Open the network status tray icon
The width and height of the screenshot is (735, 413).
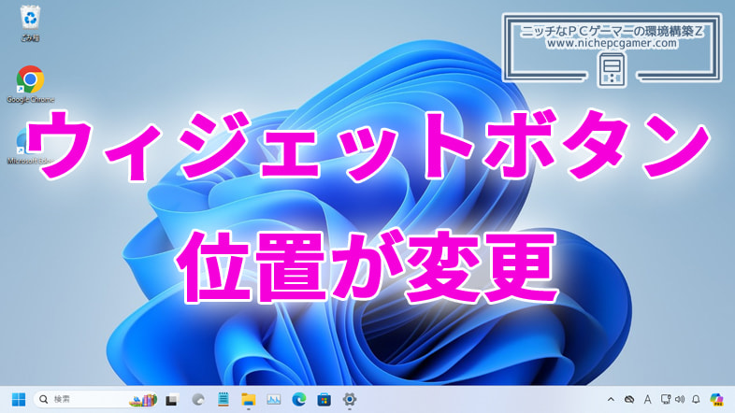pos(665,399)
